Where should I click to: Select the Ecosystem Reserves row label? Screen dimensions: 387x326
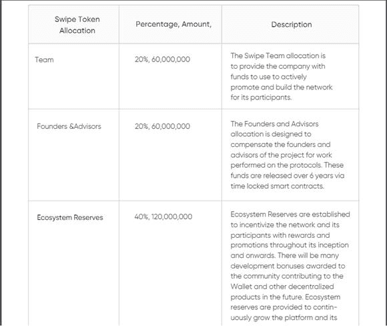click(x=70, y=218)
